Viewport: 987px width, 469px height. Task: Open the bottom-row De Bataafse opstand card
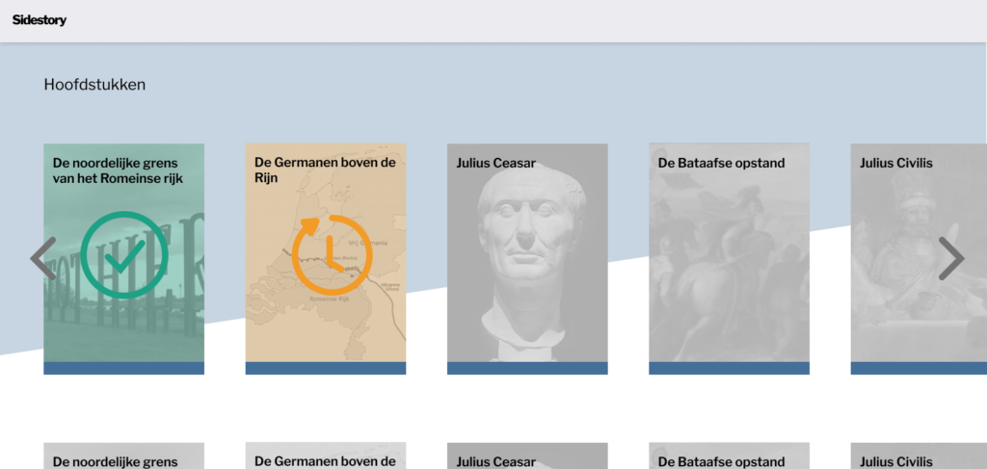(x=729, y=456)
